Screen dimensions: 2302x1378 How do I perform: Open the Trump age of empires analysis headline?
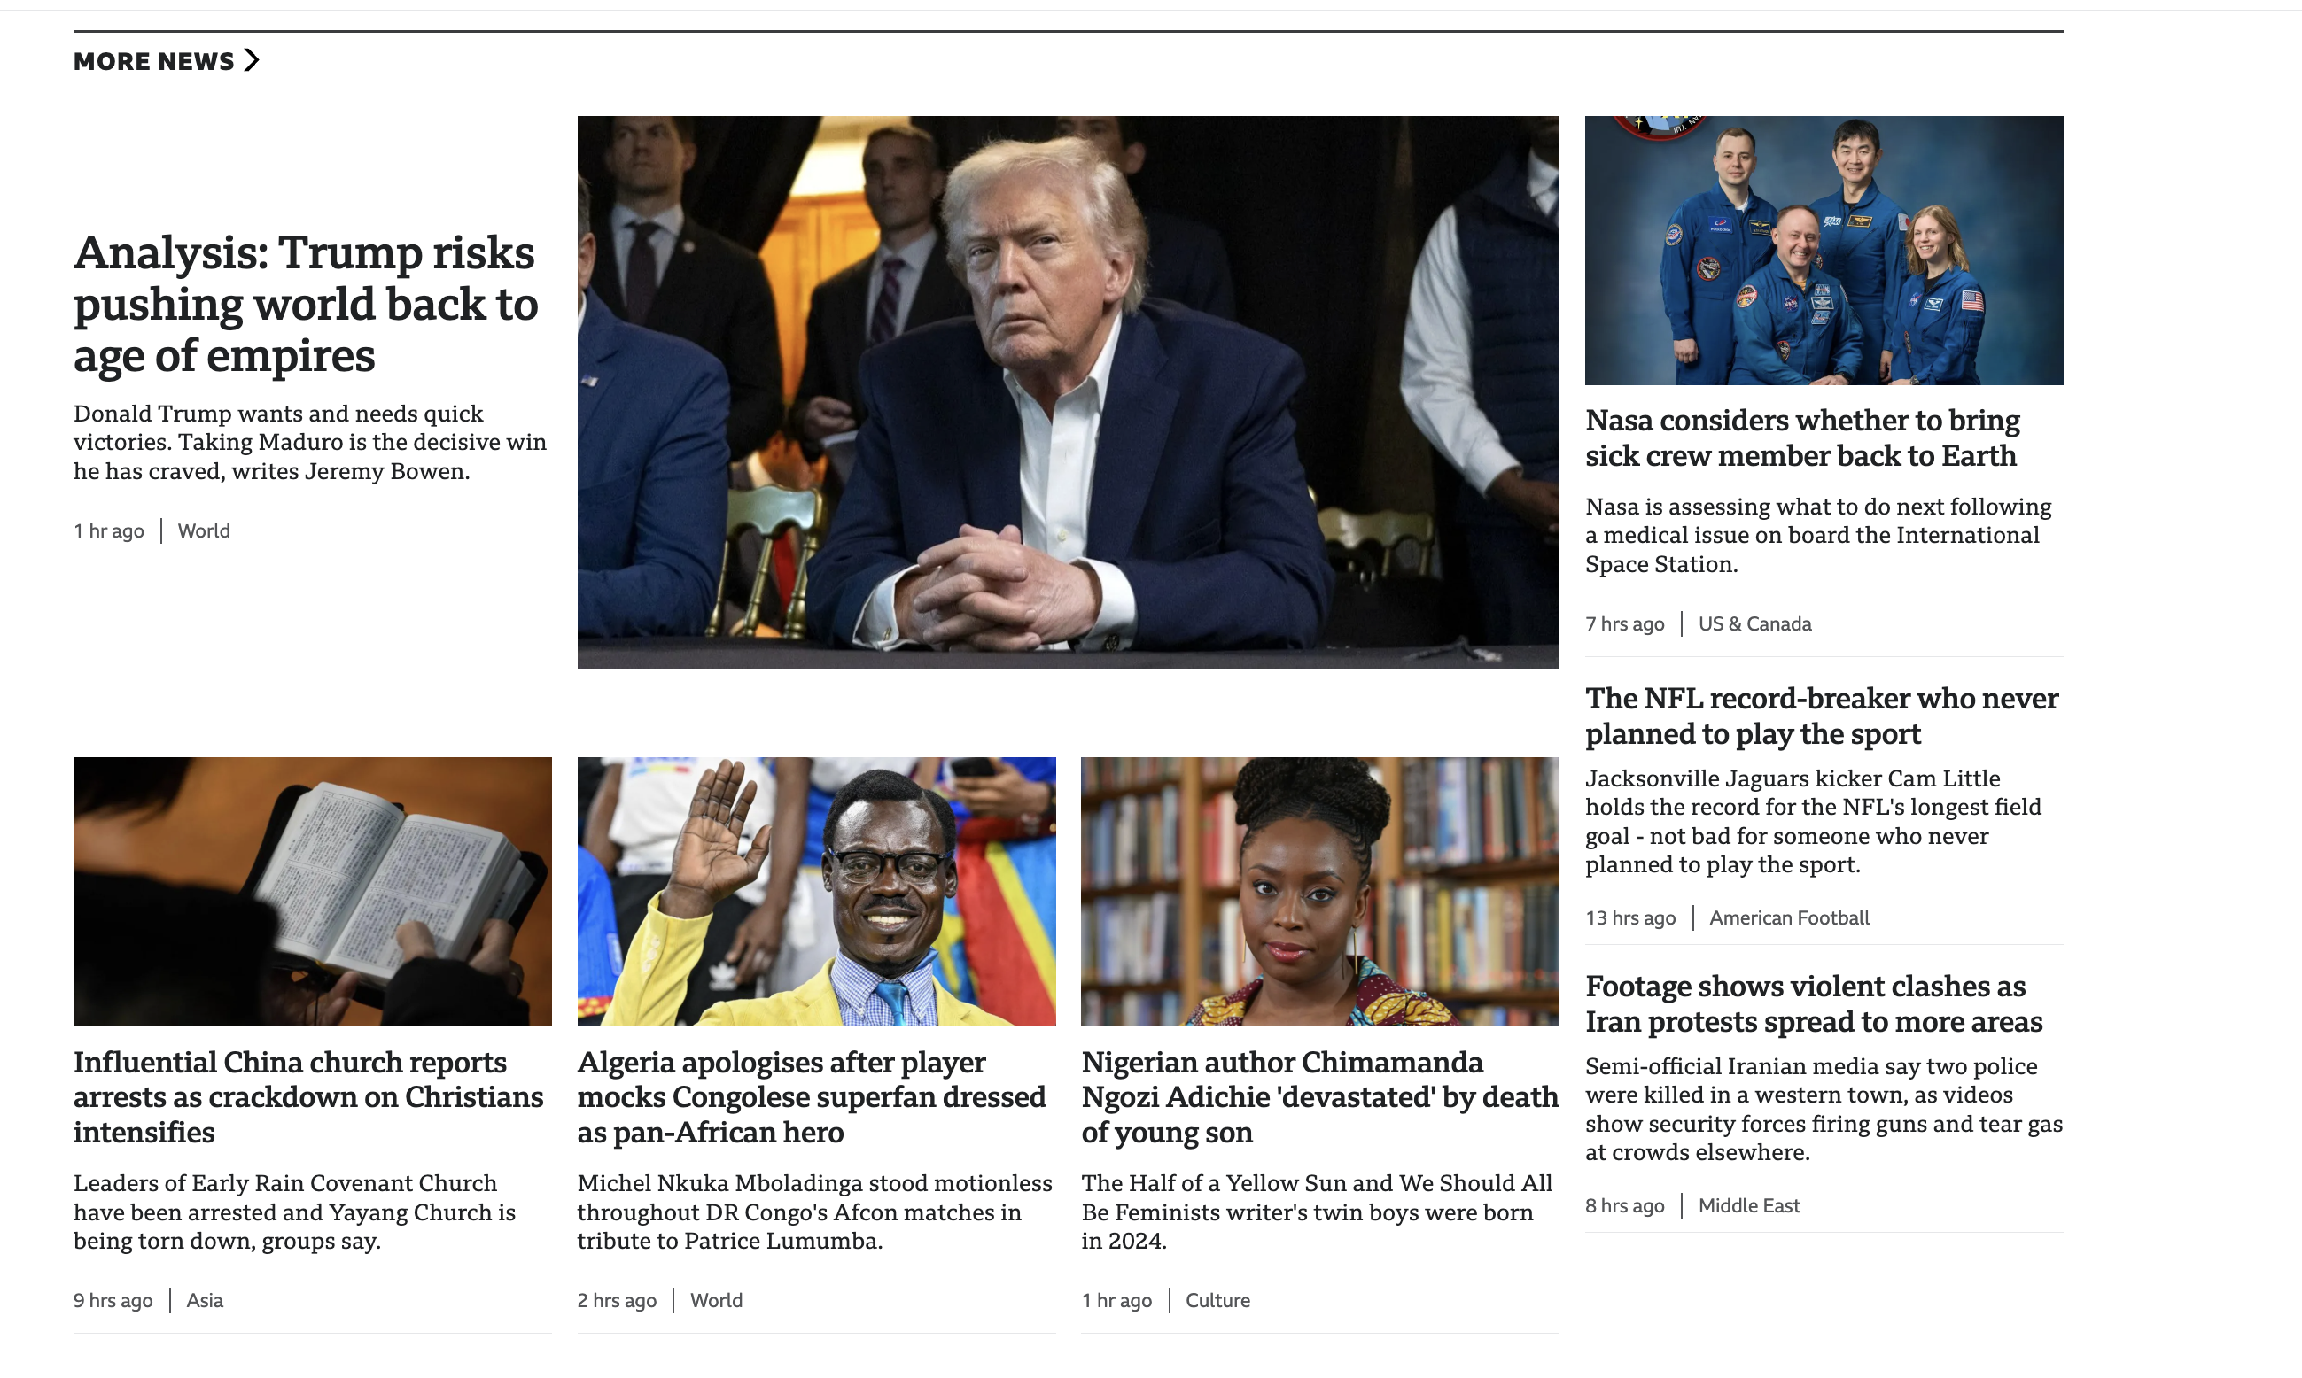coord(306,304)
